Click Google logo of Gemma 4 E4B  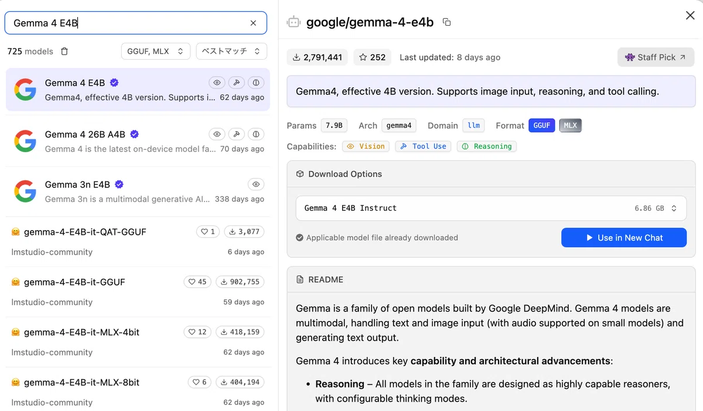click(25, 90)
